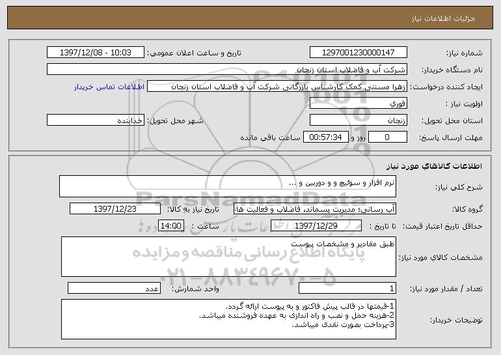The height and width of the screenshot is (355, 501).
Task: Select the need number field 1297001230000147
Action: pyautogui.click(x=358, y=52)
